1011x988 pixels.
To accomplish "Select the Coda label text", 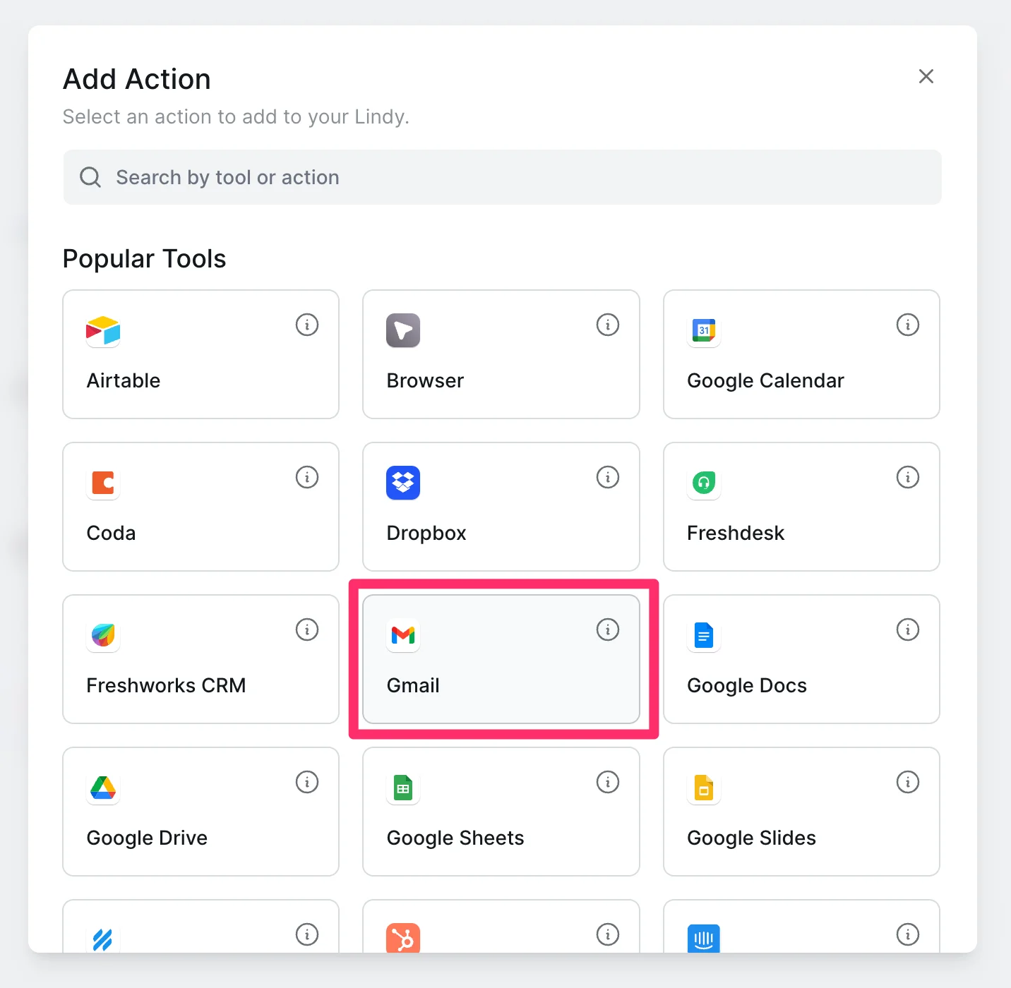I will click(111, 533).
